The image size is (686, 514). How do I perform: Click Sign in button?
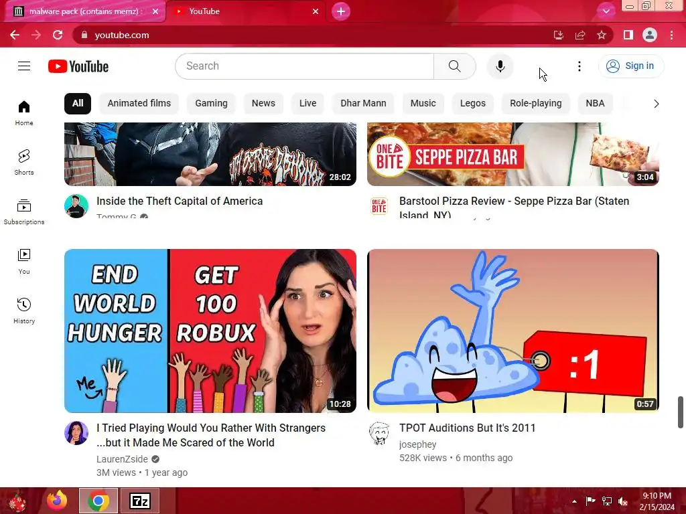(x=630, y=66)
